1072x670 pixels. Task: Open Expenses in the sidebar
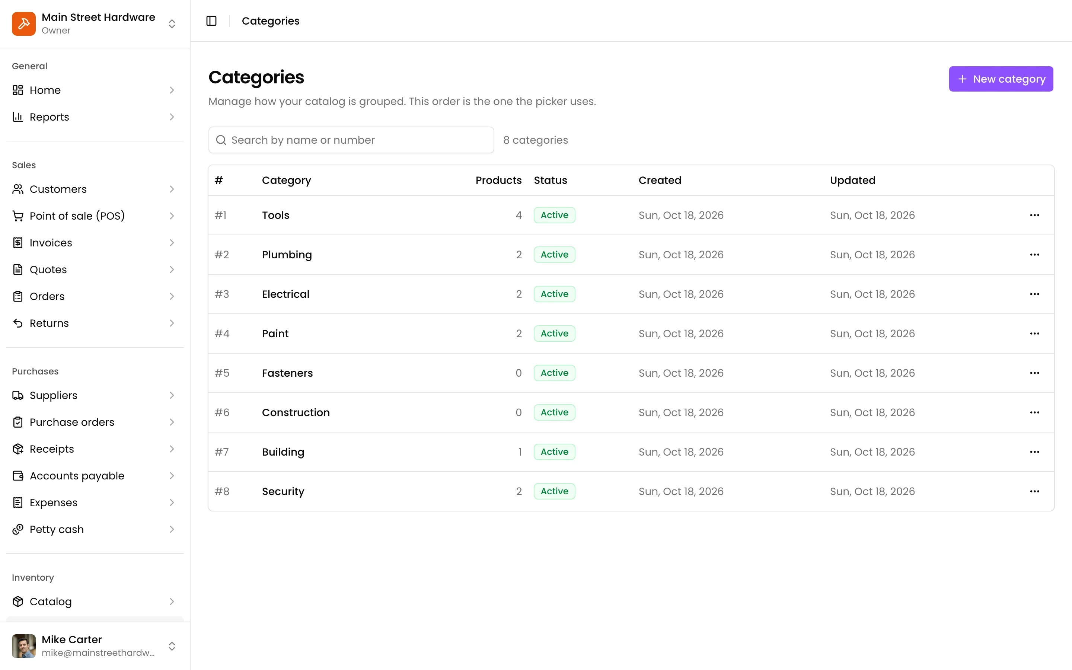pyautogui.click(x=95, y=503)
